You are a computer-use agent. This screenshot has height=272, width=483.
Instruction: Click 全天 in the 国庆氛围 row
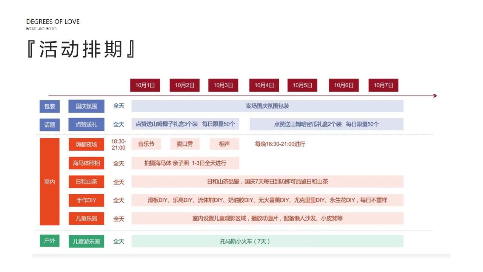[119, 106]
